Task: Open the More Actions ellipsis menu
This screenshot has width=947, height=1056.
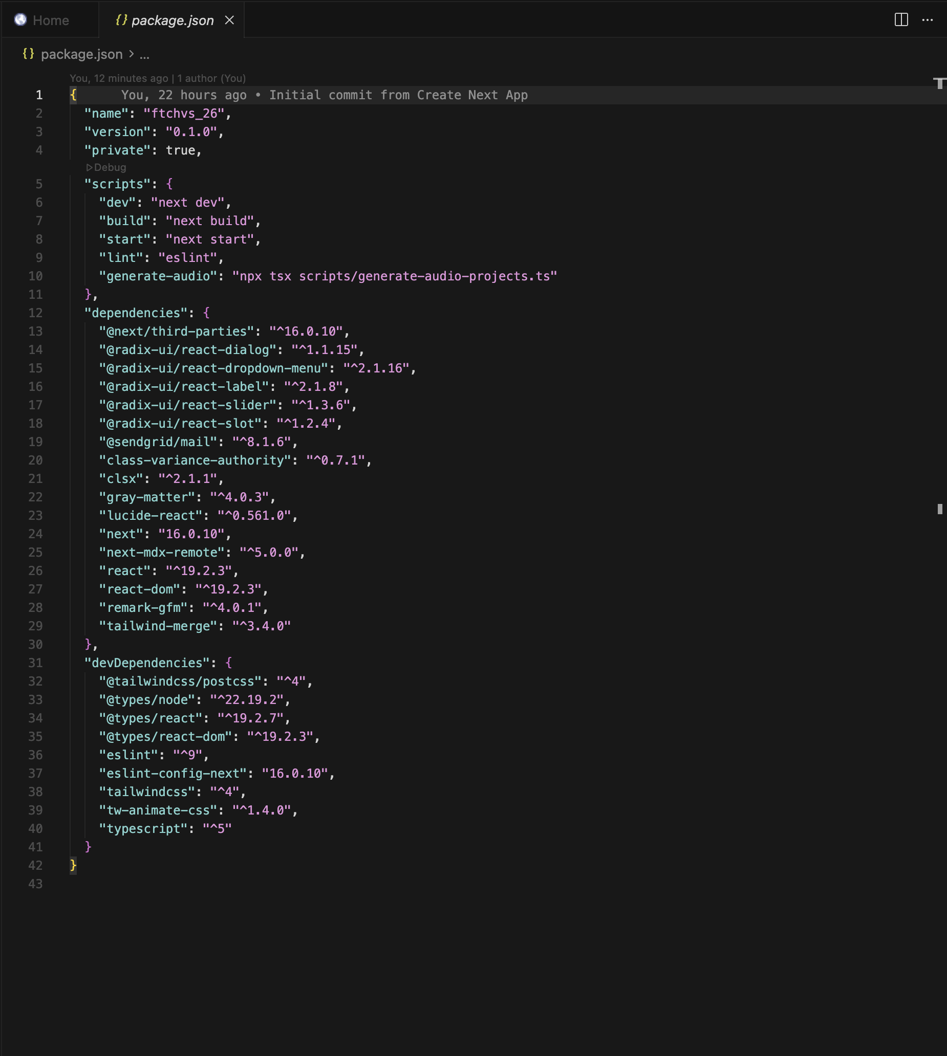Action: [x=927, y=20]
